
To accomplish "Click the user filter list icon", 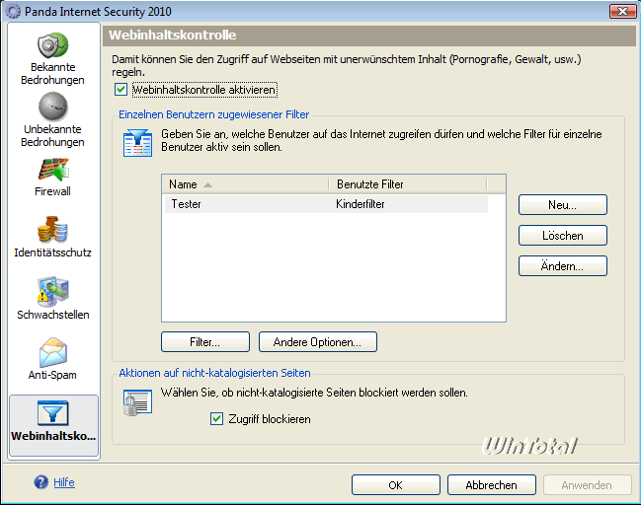I will [x=137, y=143].
